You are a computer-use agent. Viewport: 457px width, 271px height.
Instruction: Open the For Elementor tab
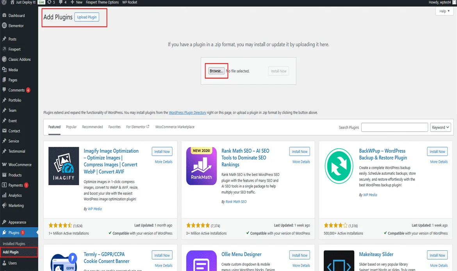tap(137, 127)
